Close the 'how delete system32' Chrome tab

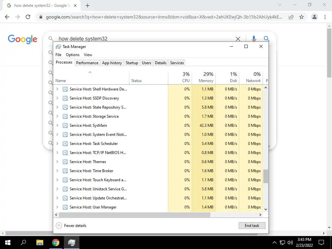(75, 6)
